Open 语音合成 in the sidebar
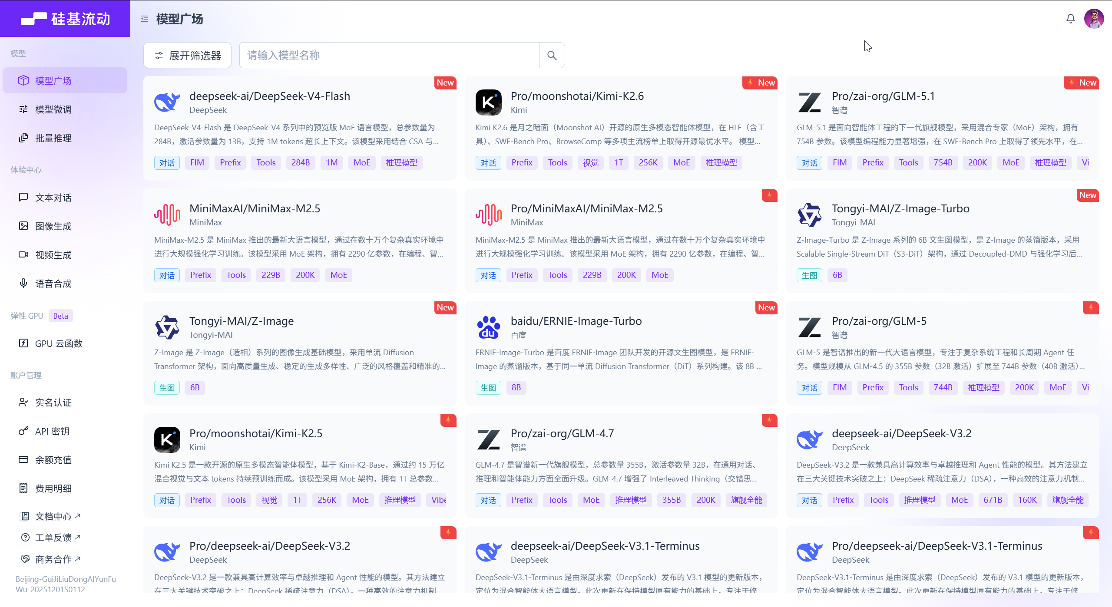This screenshot has width=1112, height=607. pos(65,284)
